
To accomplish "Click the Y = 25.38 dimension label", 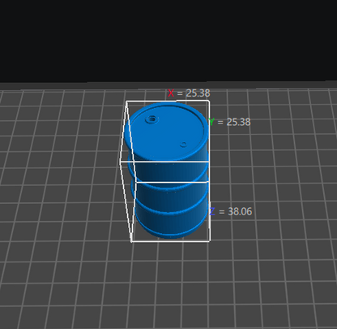I will click(230, 122).
